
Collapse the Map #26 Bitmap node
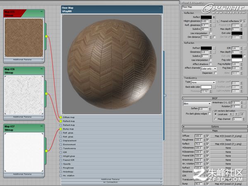tap(41, 69)
